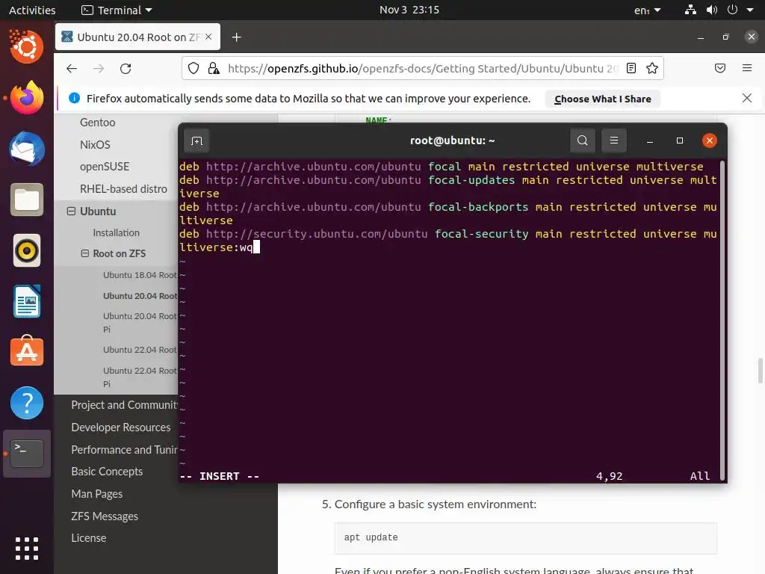Click the site security padlock icon
Screen dimensions: 765x574
coord(213,68)
